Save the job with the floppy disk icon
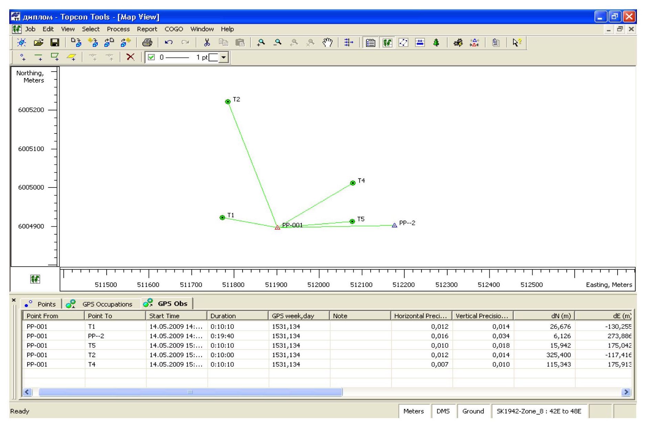This screenshot has height=427, width=651. click(55, 43)
